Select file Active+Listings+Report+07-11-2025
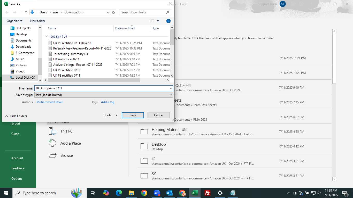The width and height of the screenshot is (353, 198). 78,65
